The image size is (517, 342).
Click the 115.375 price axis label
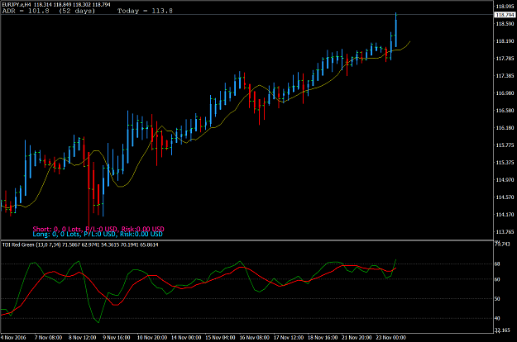pyautogui.click(x=505, y=163)
